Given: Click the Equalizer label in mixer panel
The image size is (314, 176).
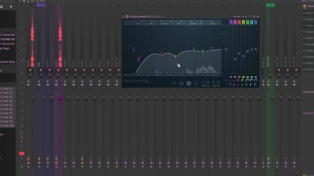Looking at the screenshot, I should tap(308, 113).
